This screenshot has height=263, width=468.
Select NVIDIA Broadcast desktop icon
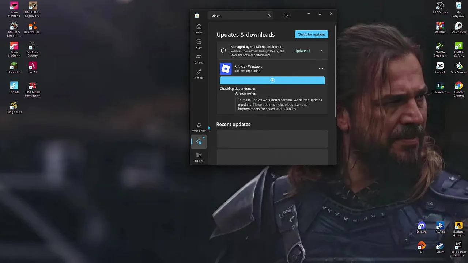pyautogui.click(x=440, y=50)
